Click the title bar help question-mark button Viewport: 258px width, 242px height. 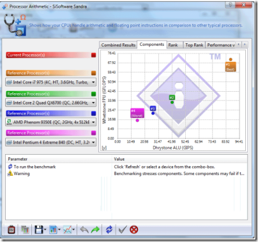tap(231, 4)
